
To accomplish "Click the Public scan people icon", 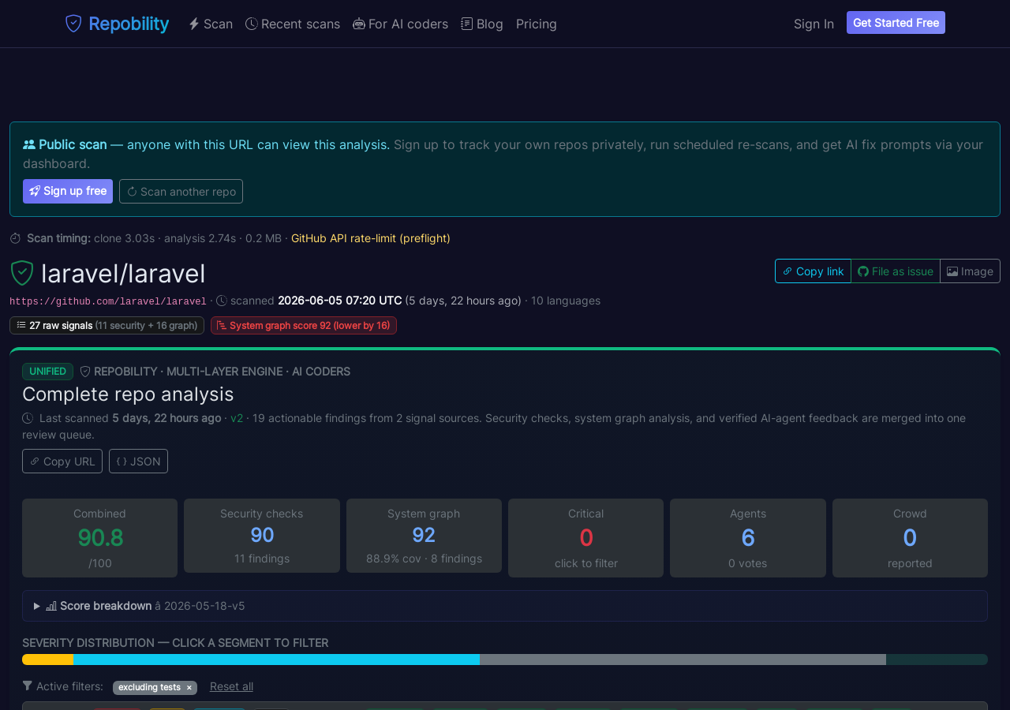I will click(29, 144).
